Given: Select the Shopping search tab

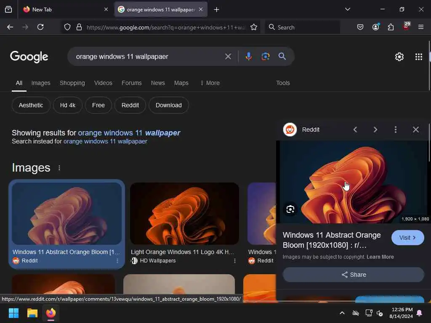Looking at the screenshot, I should pos(72,83).
